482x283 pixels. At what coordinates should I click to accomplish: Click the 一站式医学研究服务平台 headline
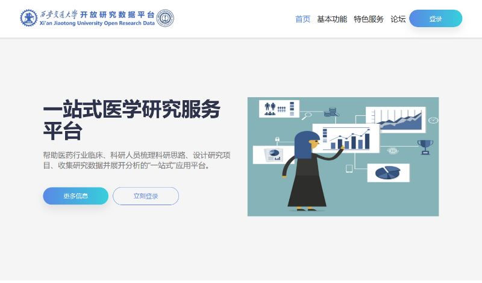pyautogui.click(x=131, y=120)
